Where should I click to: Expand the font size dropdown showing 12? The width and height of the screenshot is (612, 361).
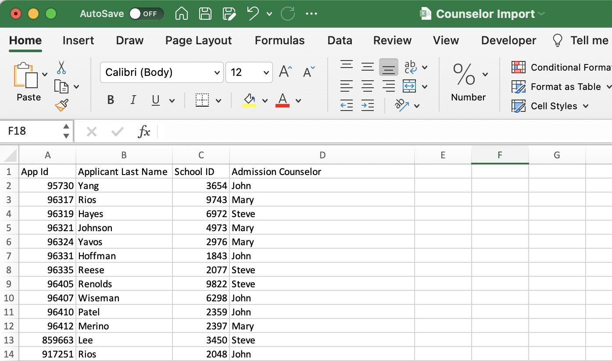(249, 72)
